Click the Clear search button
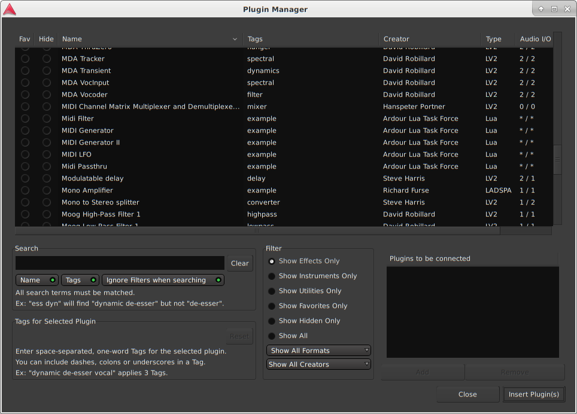 tap(239, 263)
